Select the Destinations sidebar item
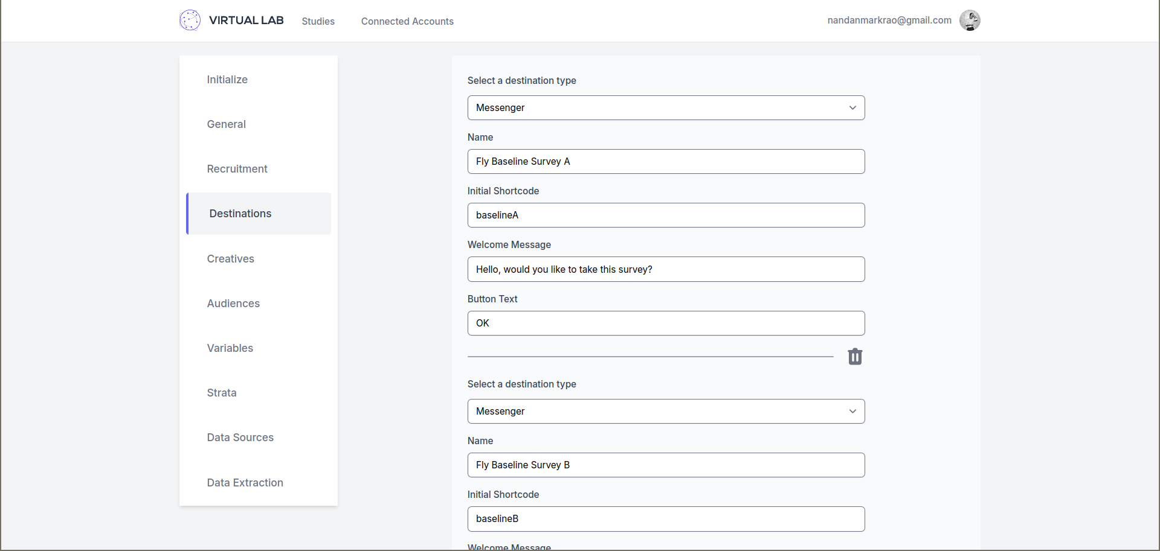 [259, 213]
